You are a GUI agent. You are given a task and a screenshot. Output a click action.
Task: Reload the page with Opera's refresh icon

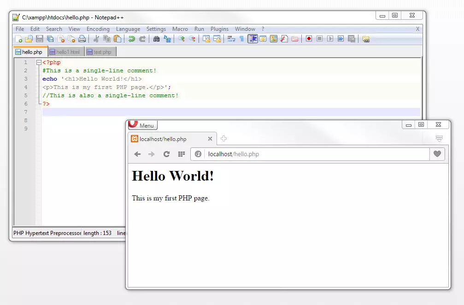167,154
